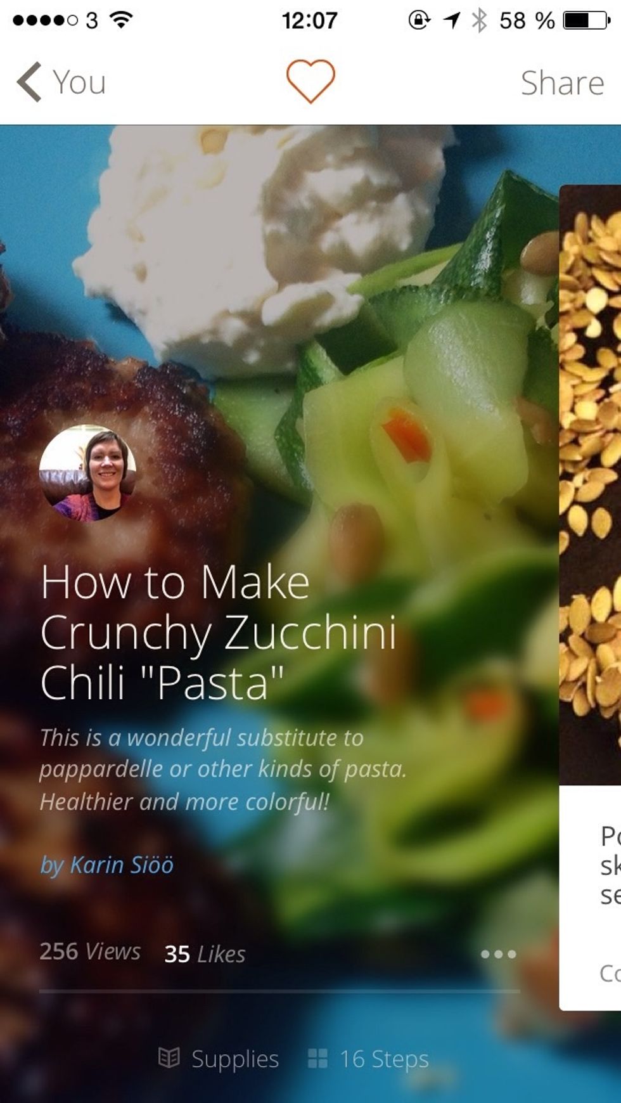The image size is (621, 1103).
Task: Tap the guide title Crunchy Zucchini Chili Pasta
Action: tap(219, 633)
